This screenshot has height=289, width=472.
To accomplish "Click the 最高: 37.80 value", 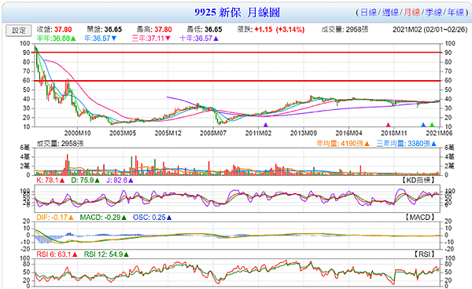I will pyautogui.click(x=154, y=29).
